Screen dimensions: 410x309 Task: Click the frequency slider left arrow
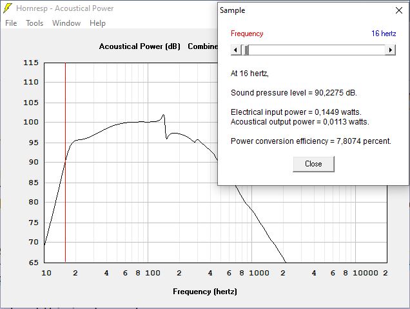click(x=236, y=50)
